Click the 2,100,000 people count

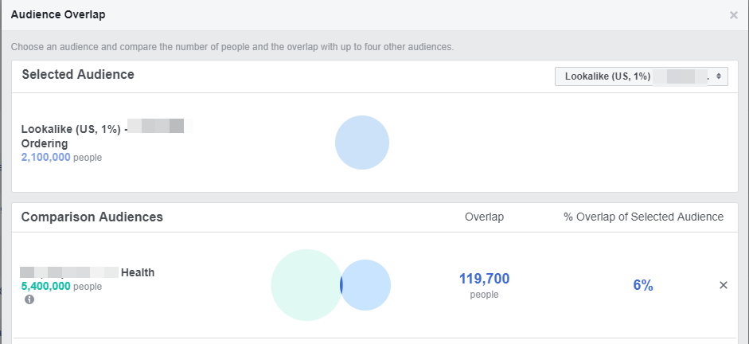tap(46, 158)
